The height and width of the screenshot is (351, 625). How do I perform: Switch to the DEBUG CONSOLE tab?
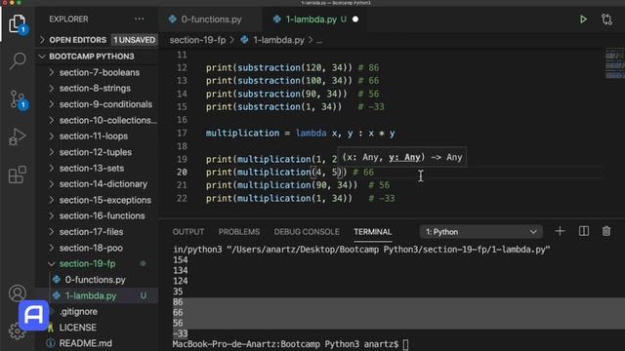(x=307, y=232)
